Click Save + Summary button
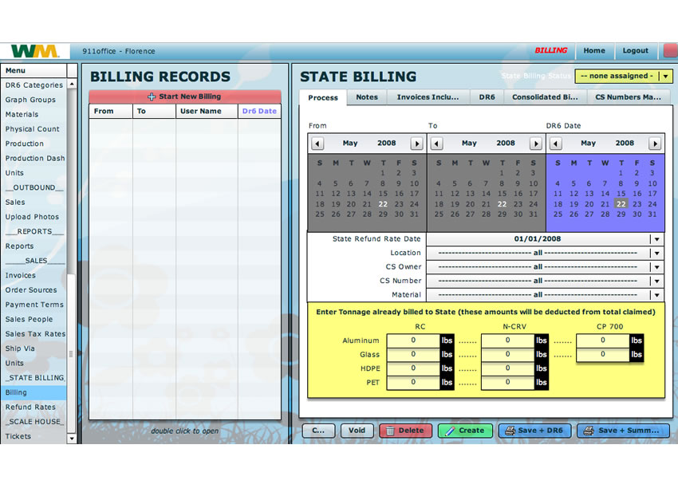678x492 pixels. pos(623,431)
